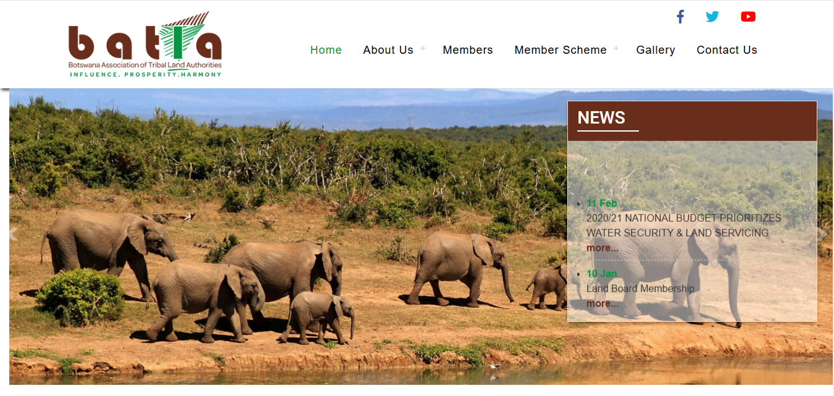Open the Member Scheme menu

point(561,50)
